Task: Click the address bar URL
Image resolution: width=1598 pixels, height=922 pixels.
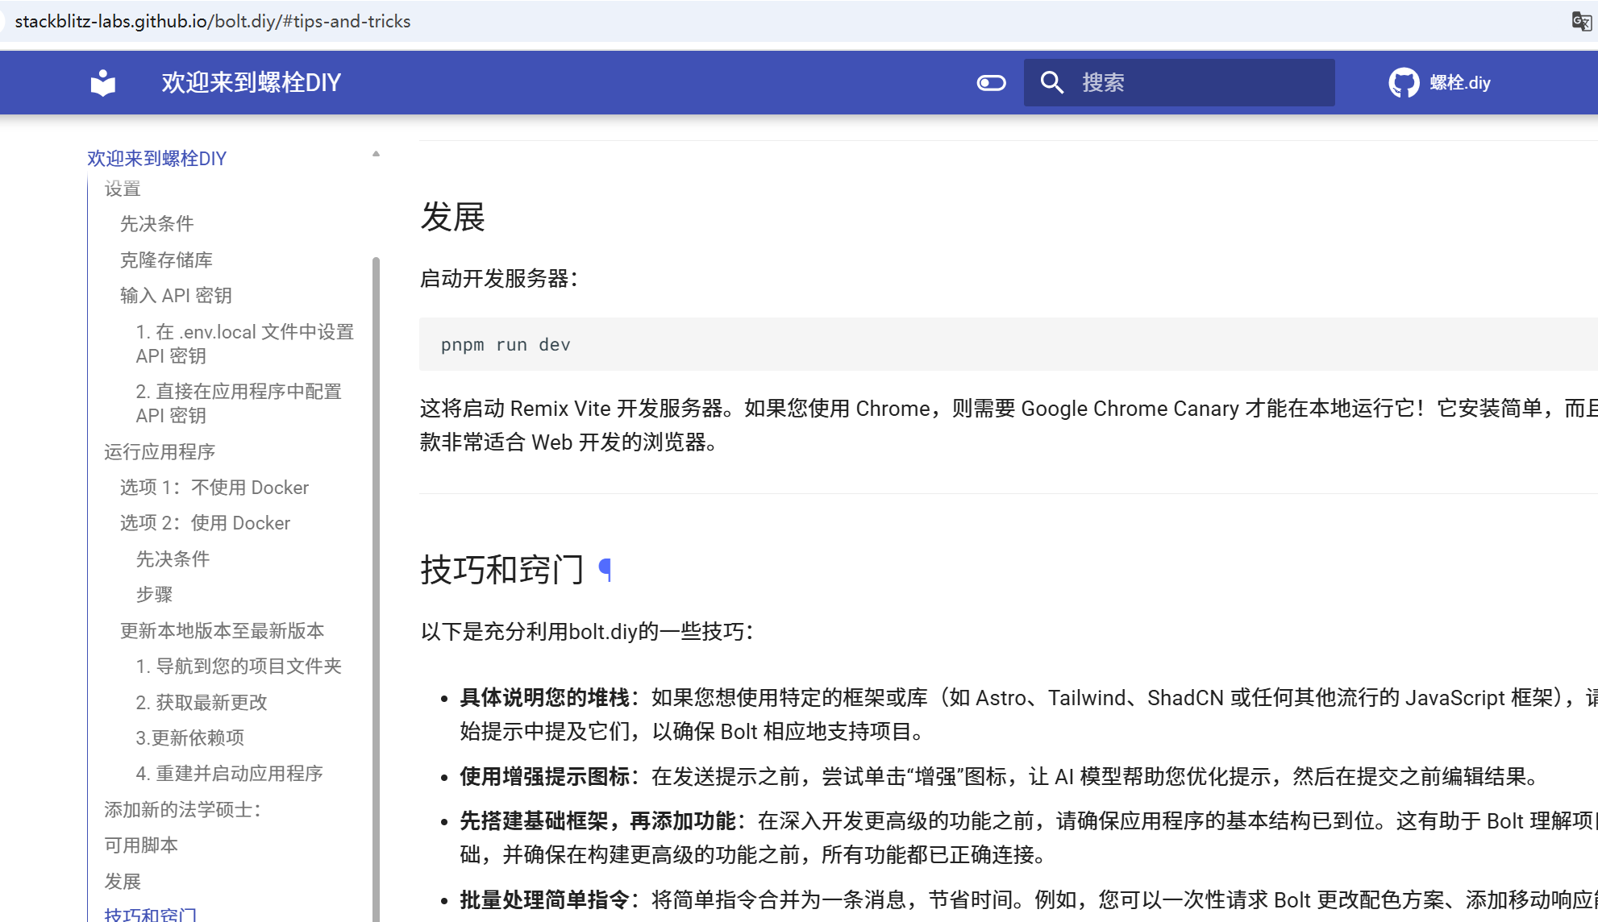Action: tap(213, 21)
